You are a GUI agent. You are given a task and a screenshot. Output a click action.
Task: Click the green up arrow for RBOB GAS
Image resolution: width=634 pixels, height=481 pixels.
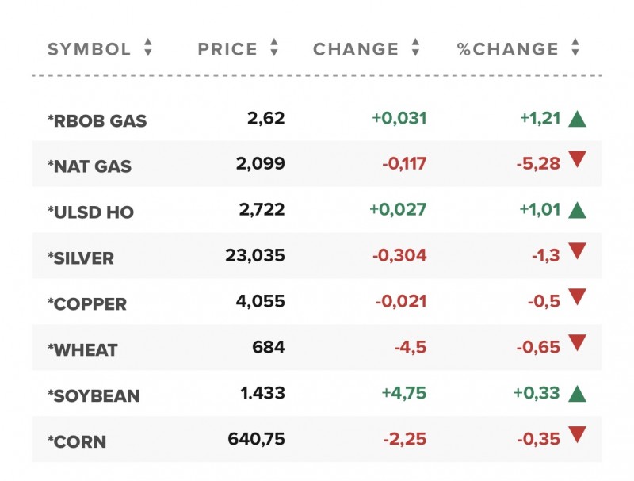click(577, 120)
